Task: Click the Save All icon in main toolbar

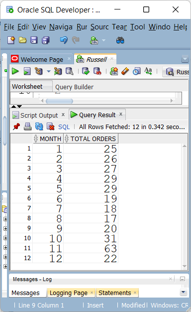Action: coord(46,40)
